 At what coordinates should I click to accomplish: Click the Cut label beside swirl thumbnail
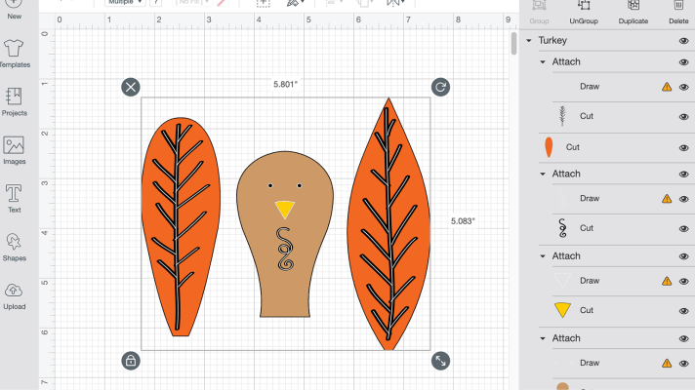tap(587, 228)
